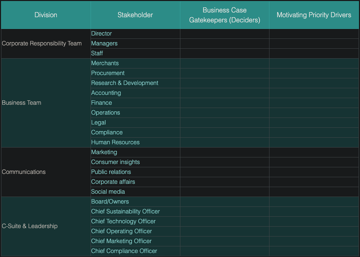Select the Priority Drivers cell for Board/Owners
Image resolution: width=360 pixels, height=257 pixels.
click(x=314, y=202)
